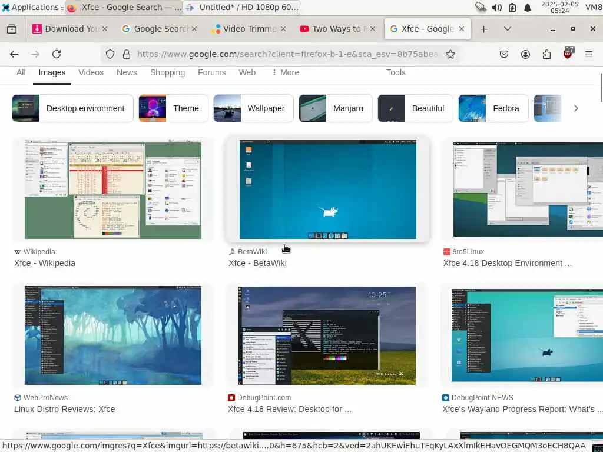
Task: Open tracking protection shield icon
Action: click(110, 54)
